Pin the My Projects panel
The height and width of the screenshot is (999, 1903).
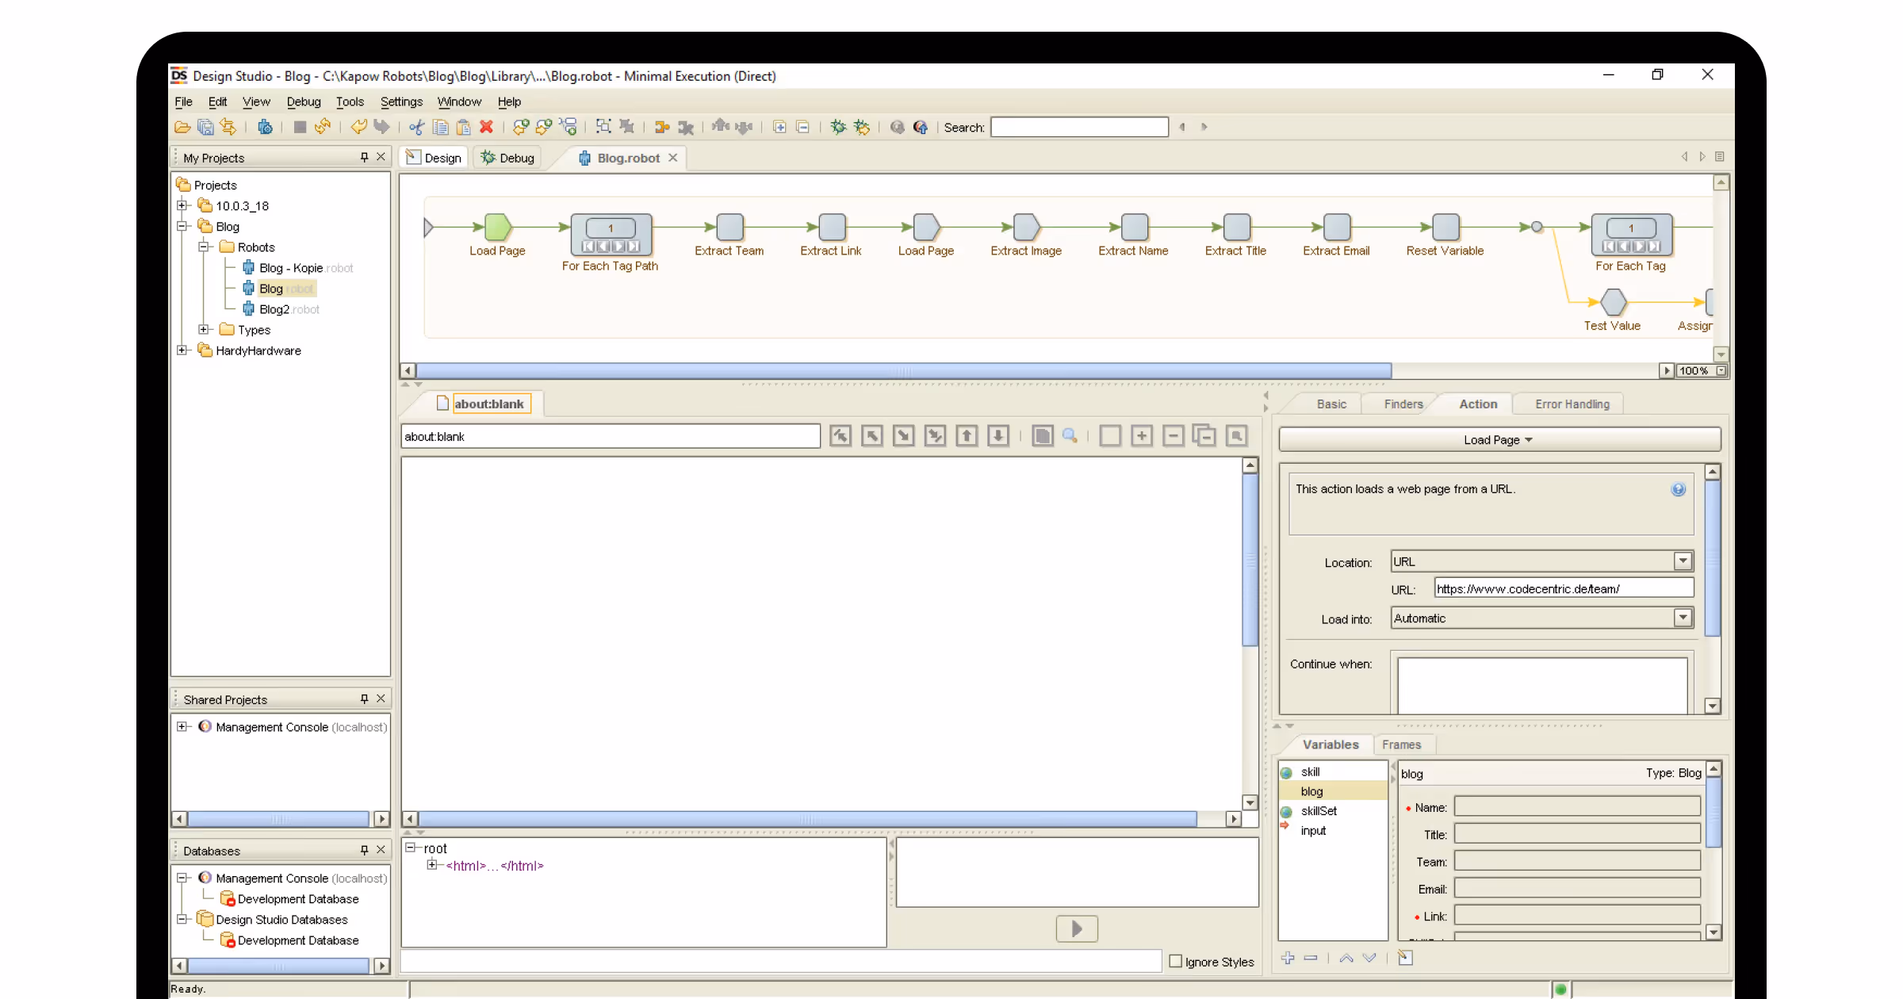tap(364, 157)
